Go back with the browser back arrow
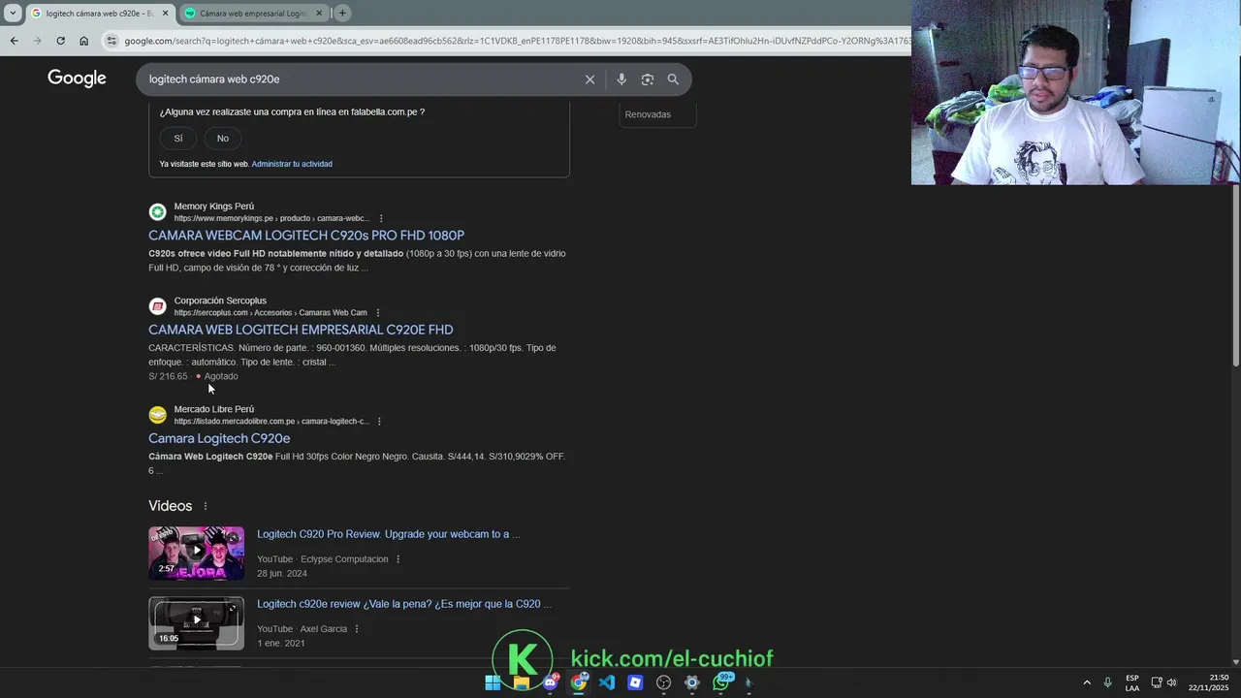 (14, 41)
